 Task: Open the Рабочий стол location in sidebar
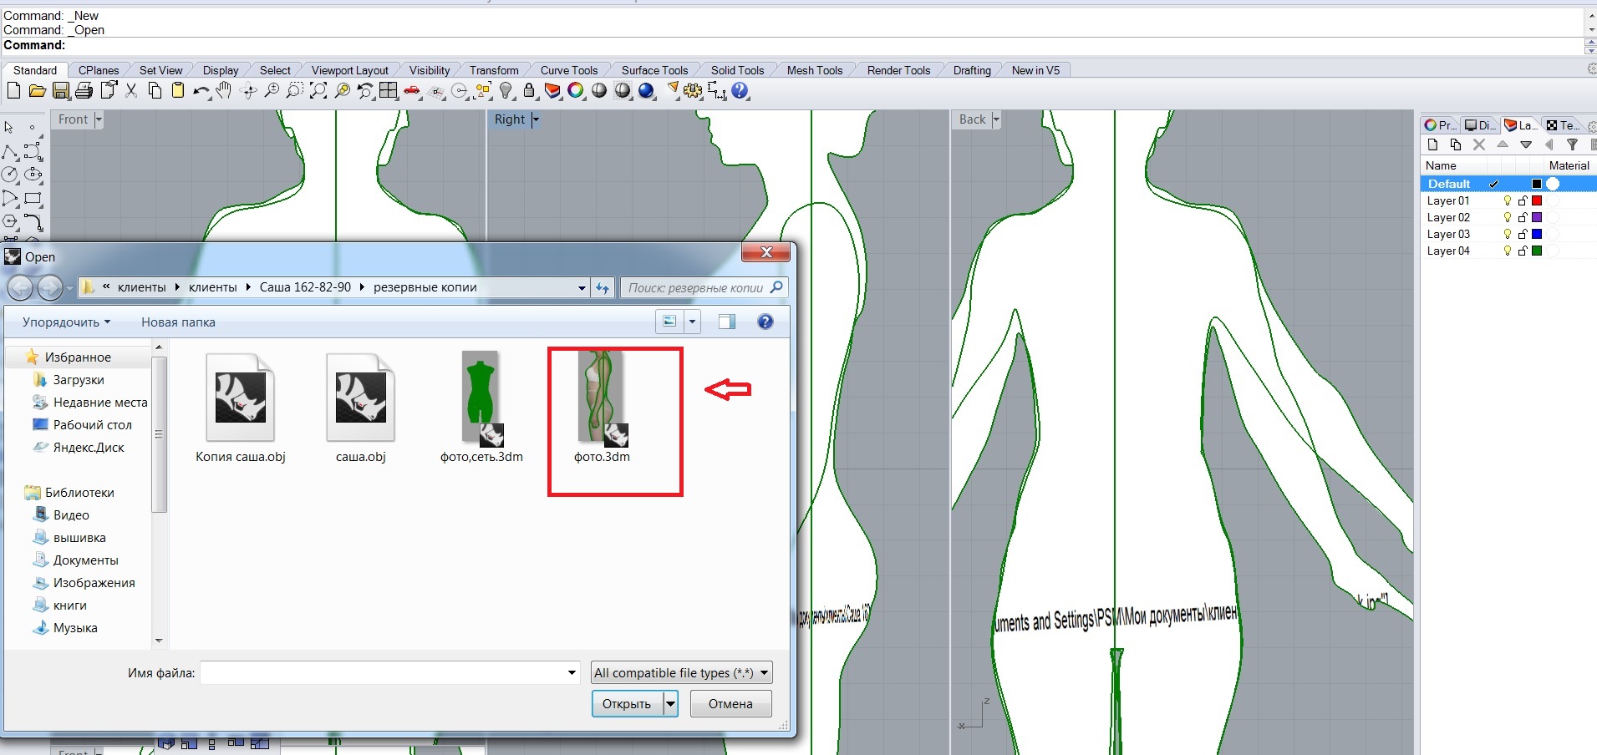(x=82, y=424)
